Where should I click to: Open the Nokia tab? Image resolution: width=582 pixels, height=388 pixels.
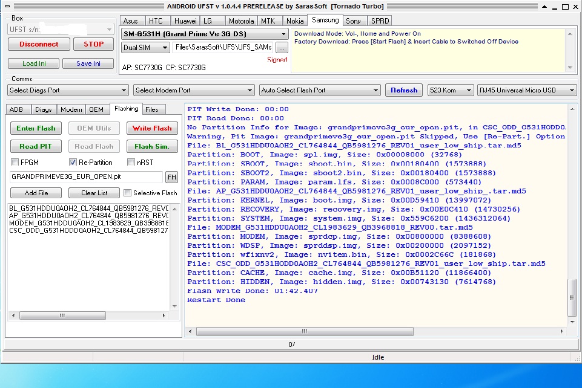295,21
